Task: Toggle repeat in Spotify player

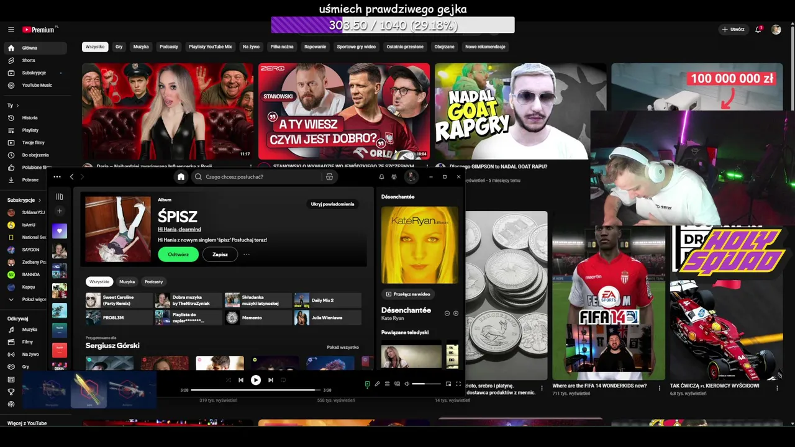Action: tap(283, 380)
